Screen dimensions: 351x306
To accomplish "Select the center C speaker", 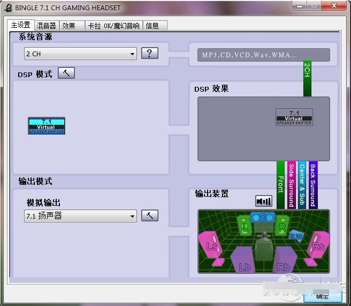I will [x=263, y=217].
